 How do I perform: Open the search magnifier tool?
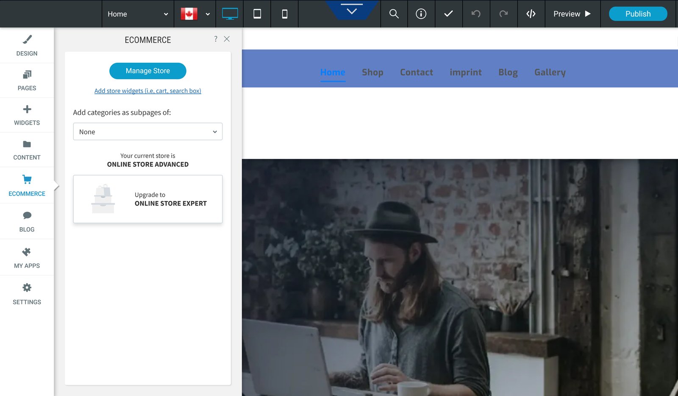coord(394,14)
